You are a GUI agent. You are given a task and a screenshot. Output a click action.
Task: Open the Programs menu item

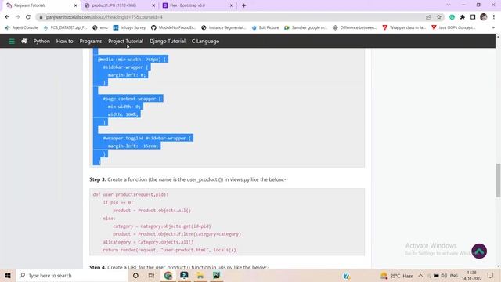click(91, 42)
